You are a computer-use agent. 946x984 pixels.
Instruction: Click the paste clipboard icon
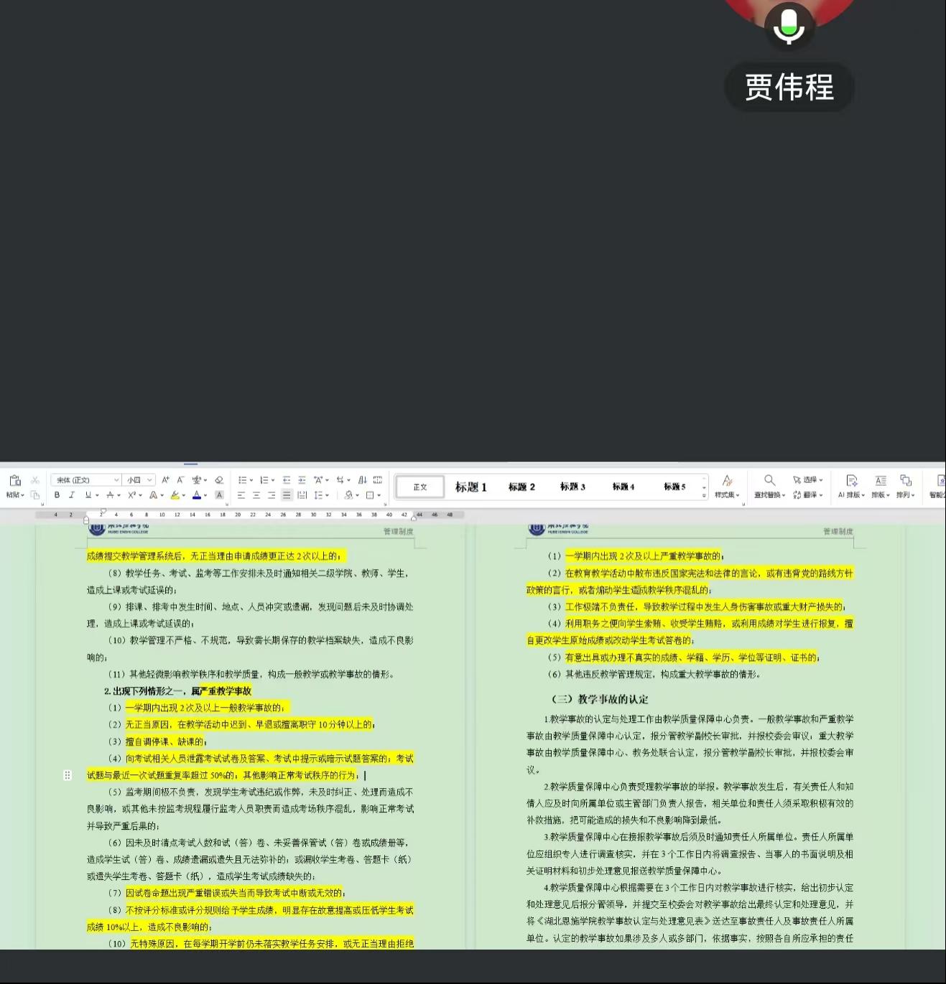tap(14, 481)
